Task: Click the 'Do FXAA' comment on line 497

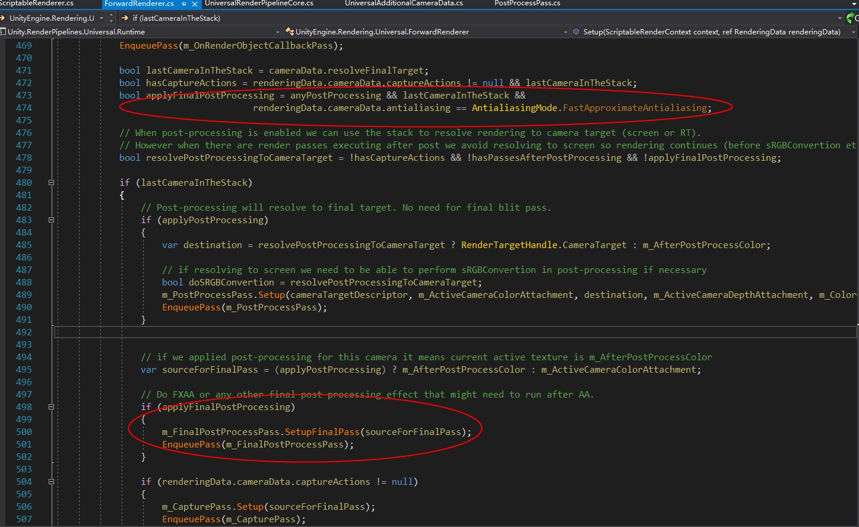Action: click(x=367, y=395)
